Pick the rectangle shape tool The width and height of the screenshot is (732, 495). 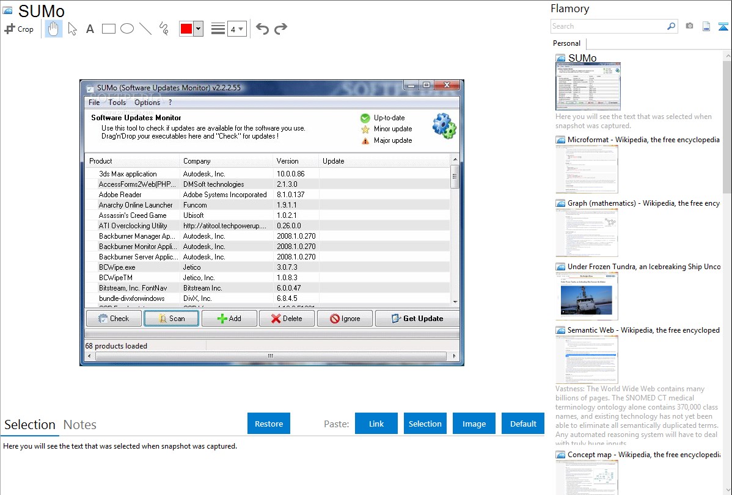point(109,29)
